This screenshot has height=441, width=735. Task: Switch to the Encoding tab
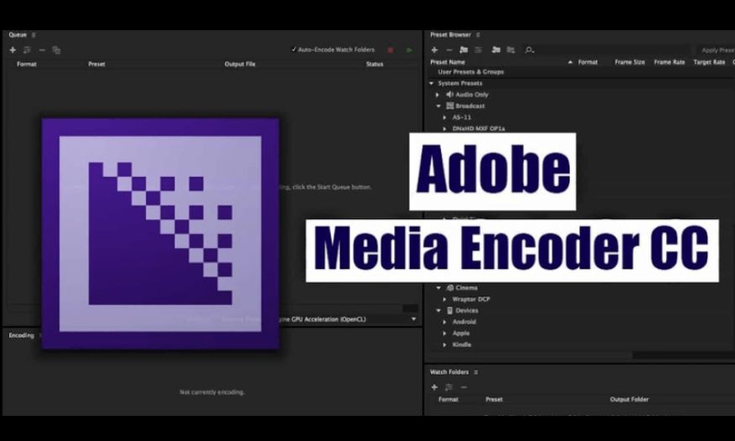click(x=21, y=335)
